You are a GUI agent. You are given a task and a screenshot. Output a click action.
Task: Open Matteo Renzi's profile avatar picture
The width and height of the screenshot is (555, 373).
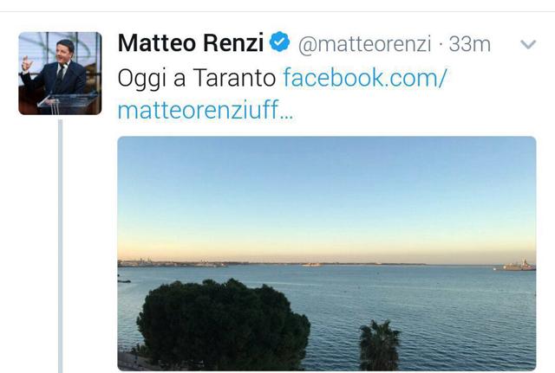(x=60, y=74)
